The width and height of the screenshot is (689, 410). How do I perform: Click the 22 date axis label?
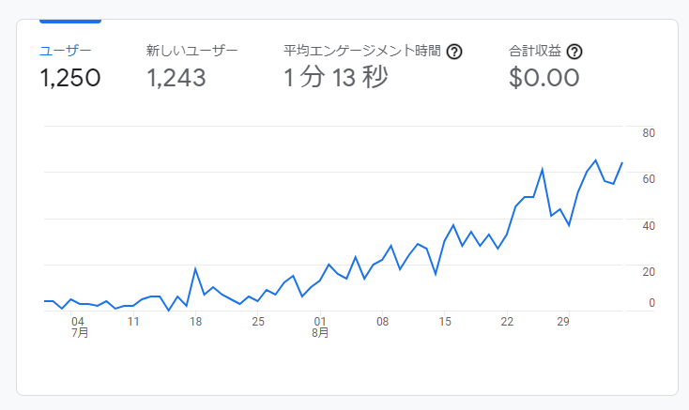click(x=507, y=321)
